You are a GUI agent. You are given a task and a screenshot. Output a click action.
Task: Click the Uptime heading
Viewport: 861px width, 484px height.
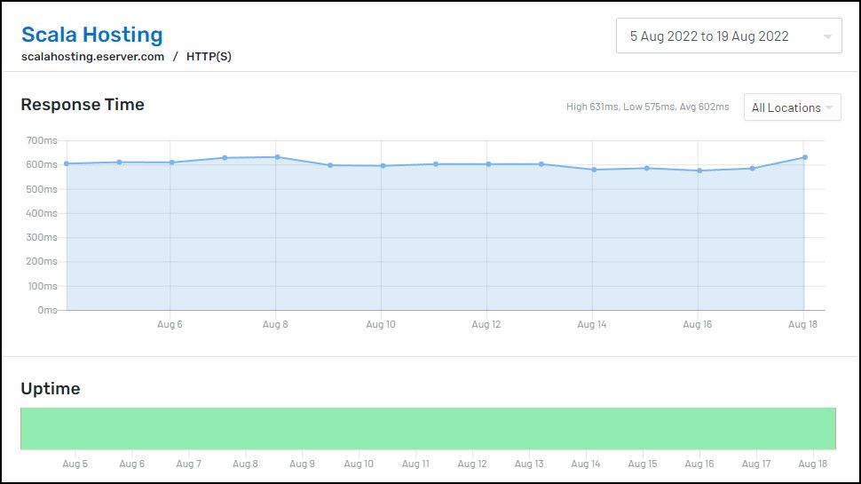pyautogui.click(x=51, y=388)
